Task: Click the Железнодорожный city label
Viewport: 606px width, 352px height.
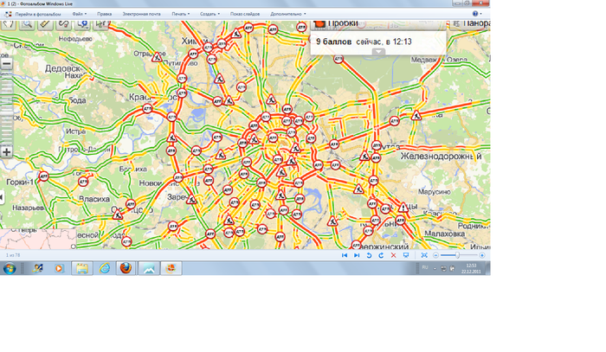Action: (441, 157)
